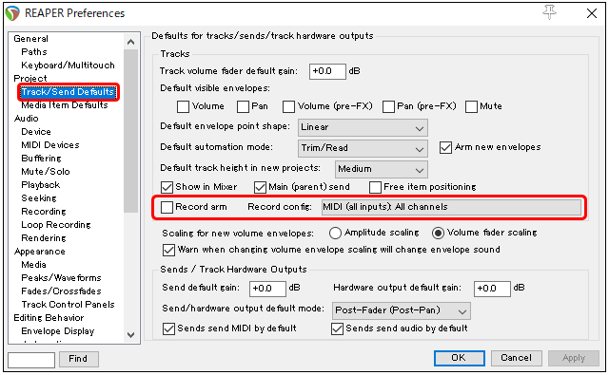This screenshot has width=609, height=375.
Task: Click the pin window icon
Action: [x=549, y=12]
